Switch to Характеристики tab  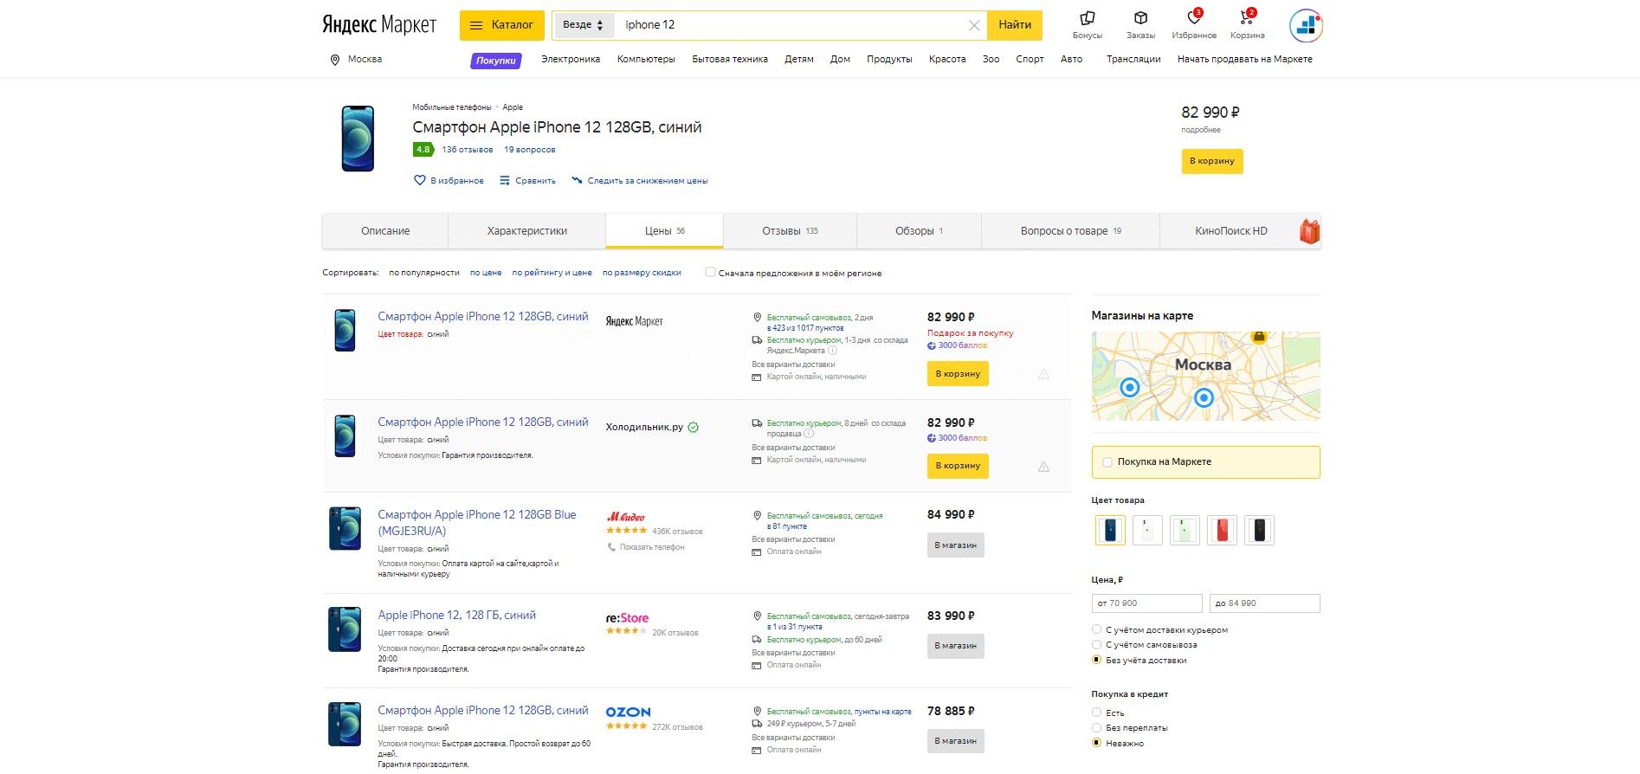(x=526, y=231)
